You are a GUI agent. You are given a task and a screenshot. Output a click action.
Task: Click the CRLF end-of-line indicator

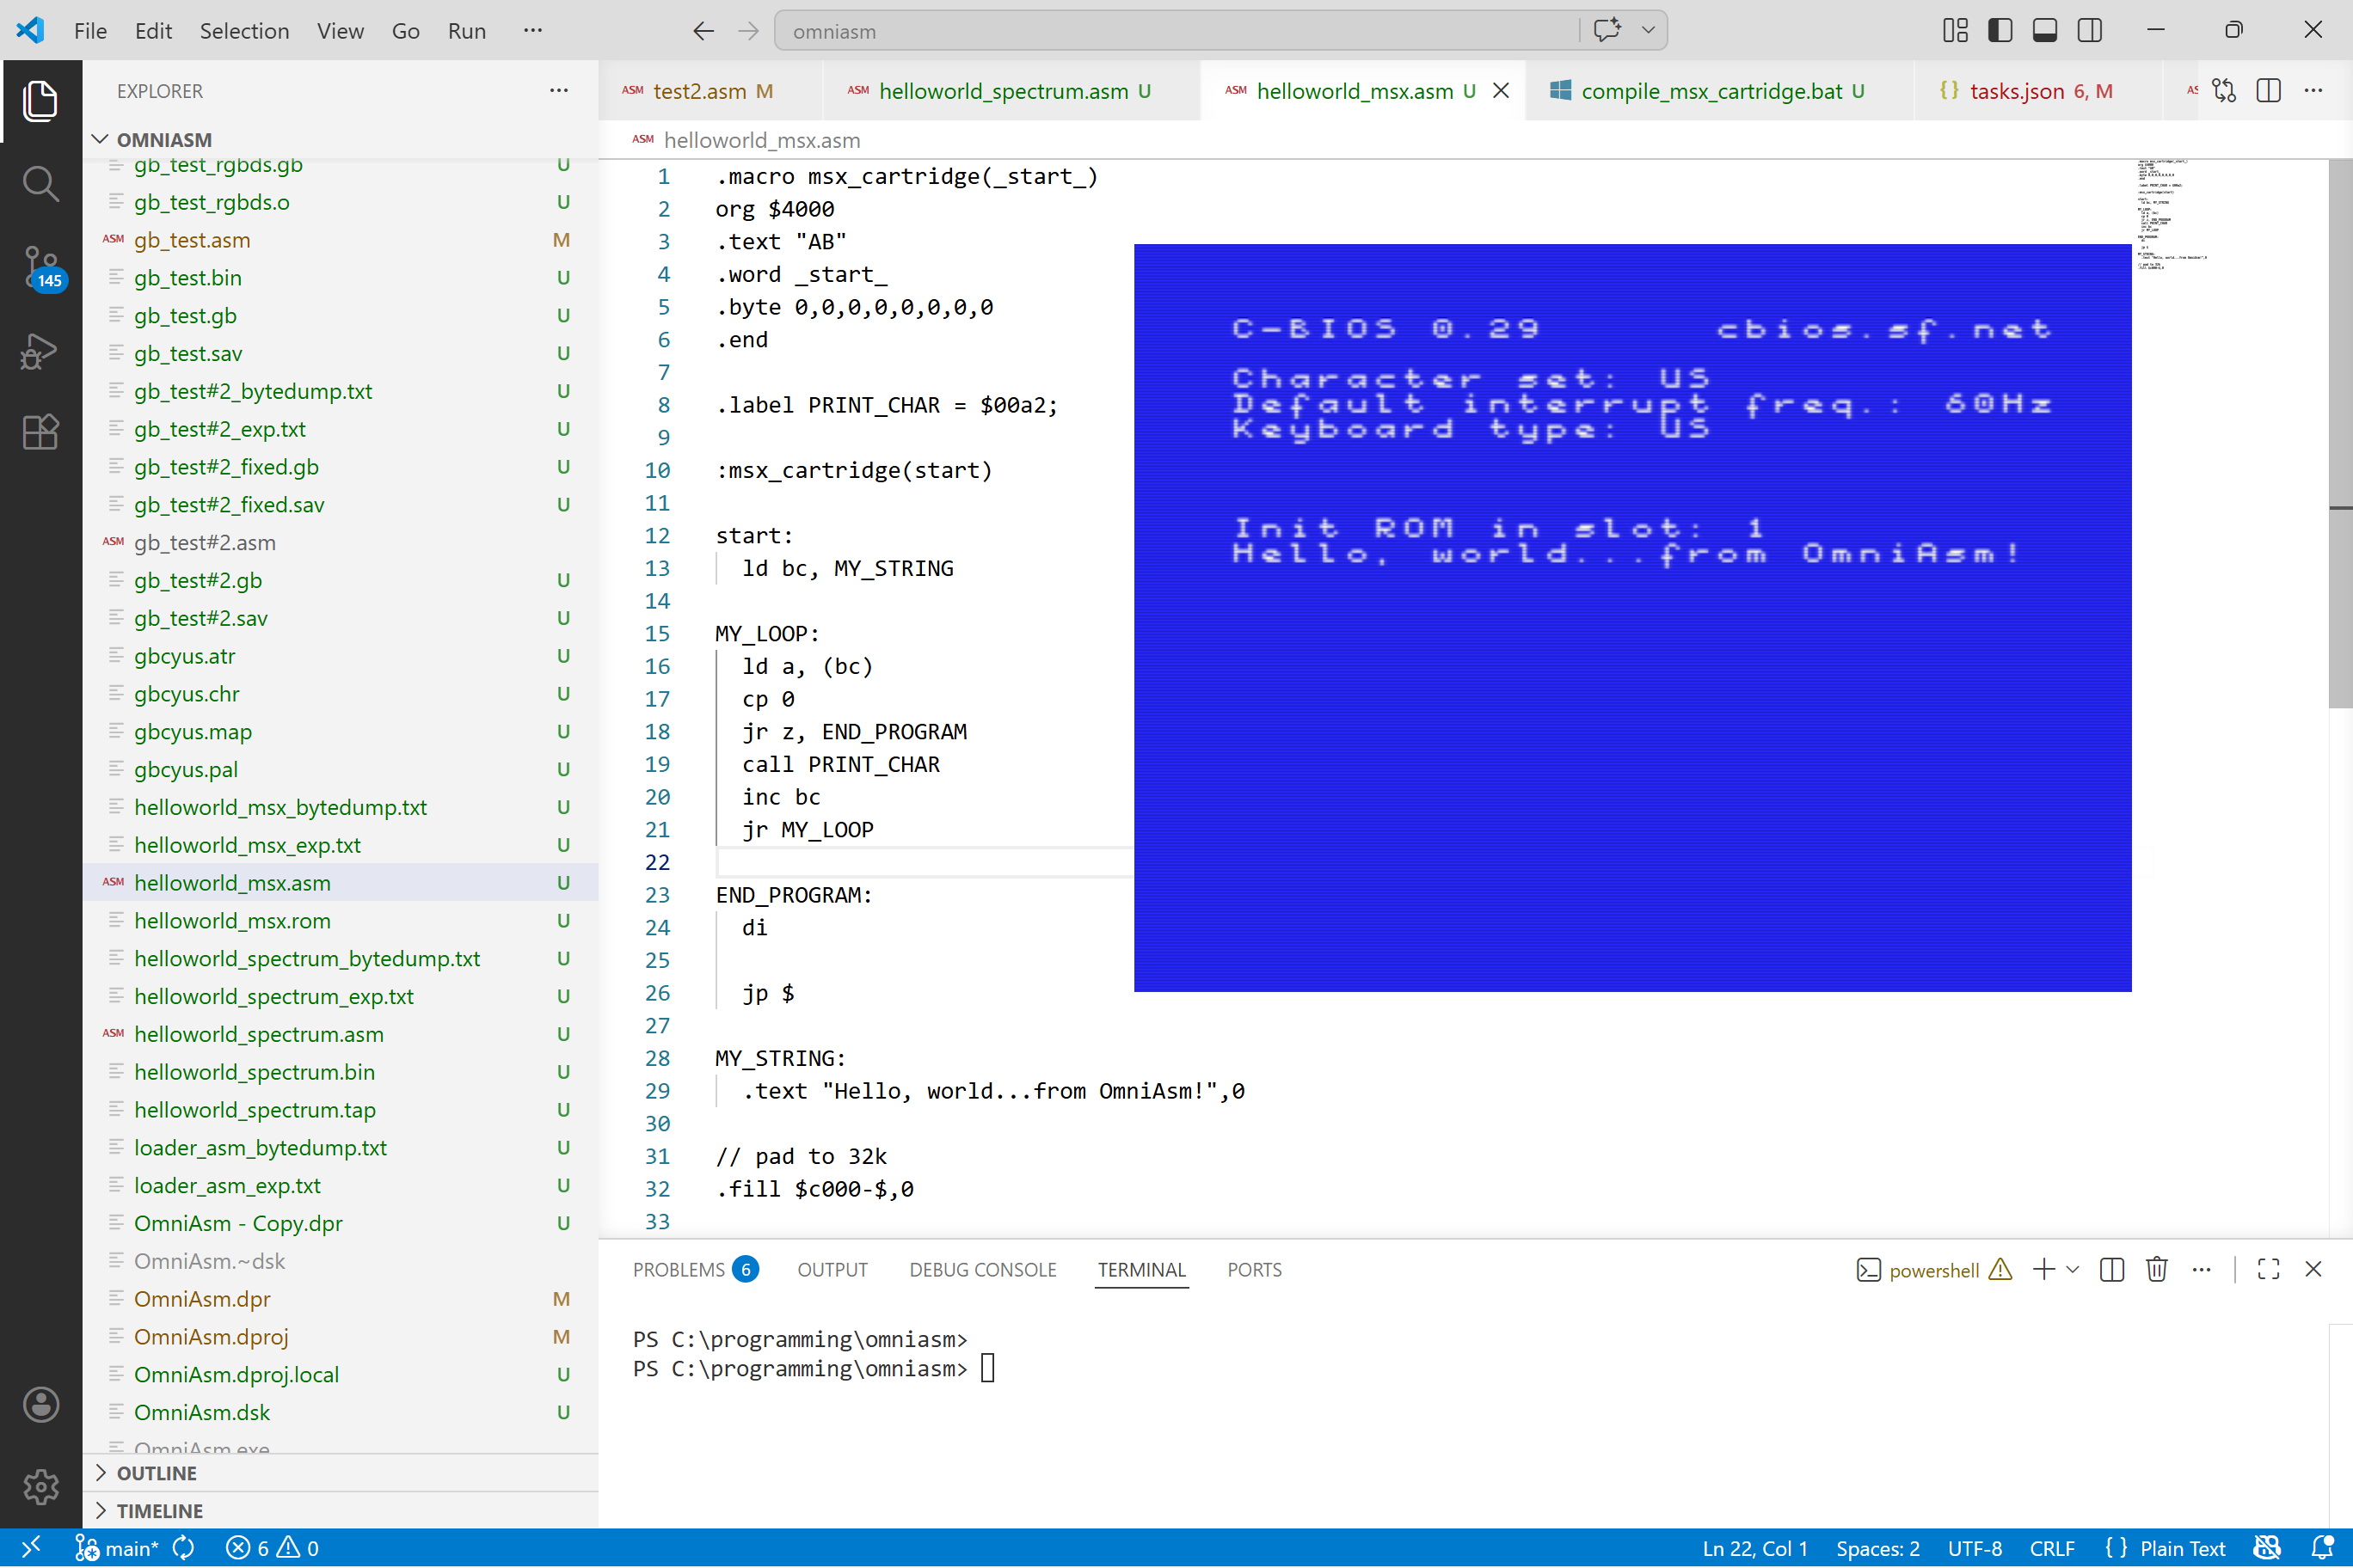(2051, 1548)
